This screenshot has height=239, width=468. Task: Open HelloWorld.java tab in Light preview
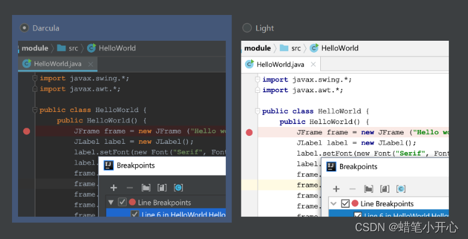tap(281, 64)
